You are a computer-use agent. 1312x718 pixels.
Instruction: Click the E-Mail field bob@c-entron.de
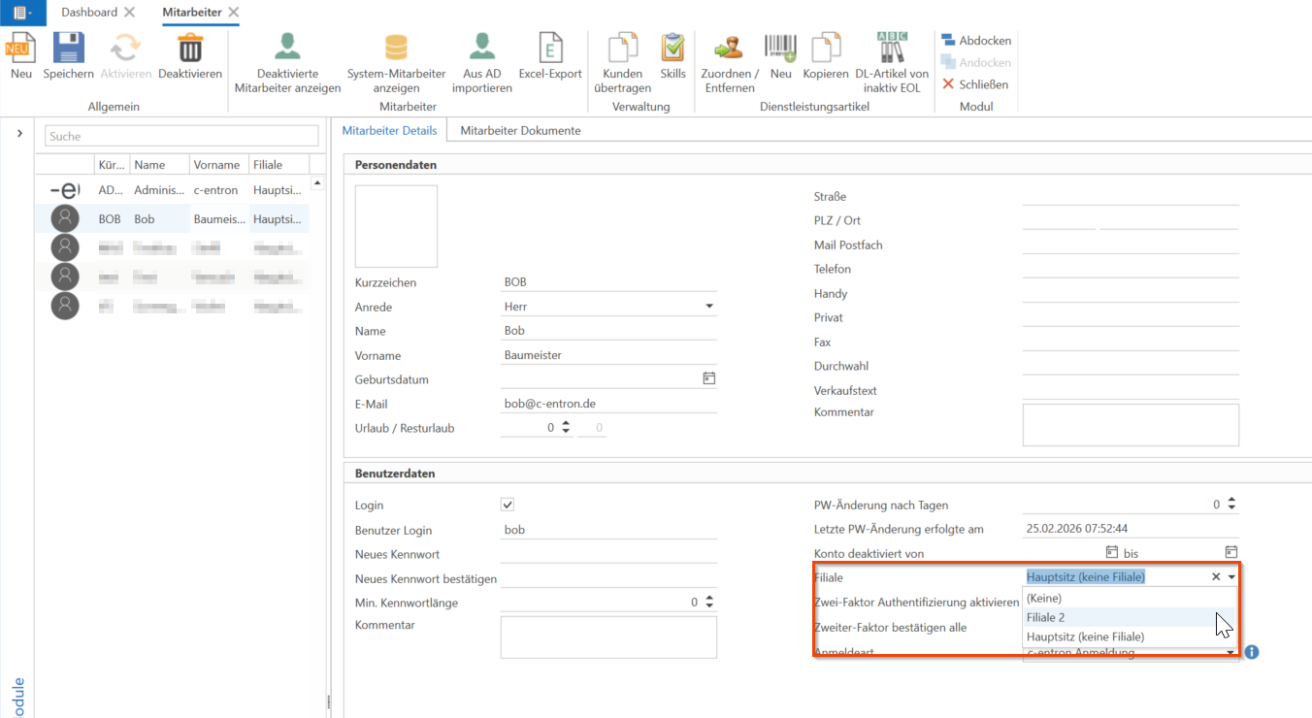608,404
